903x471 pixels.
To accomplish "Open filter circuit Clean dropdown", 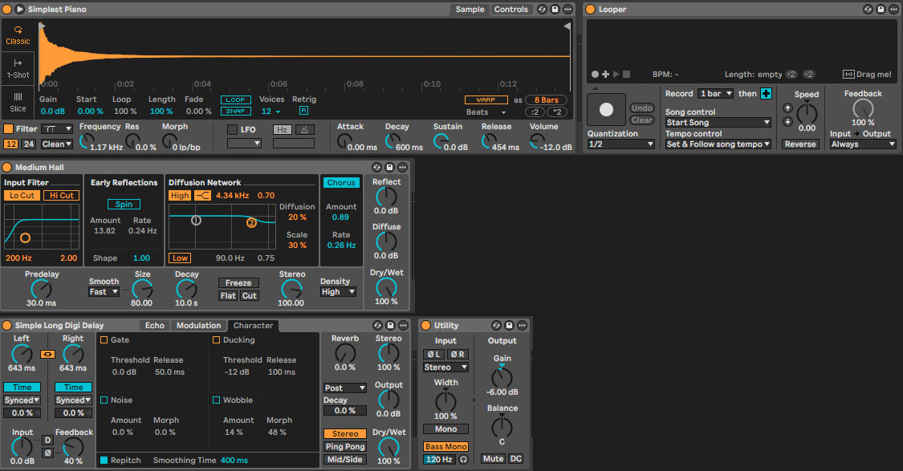I will click(57, 144).
